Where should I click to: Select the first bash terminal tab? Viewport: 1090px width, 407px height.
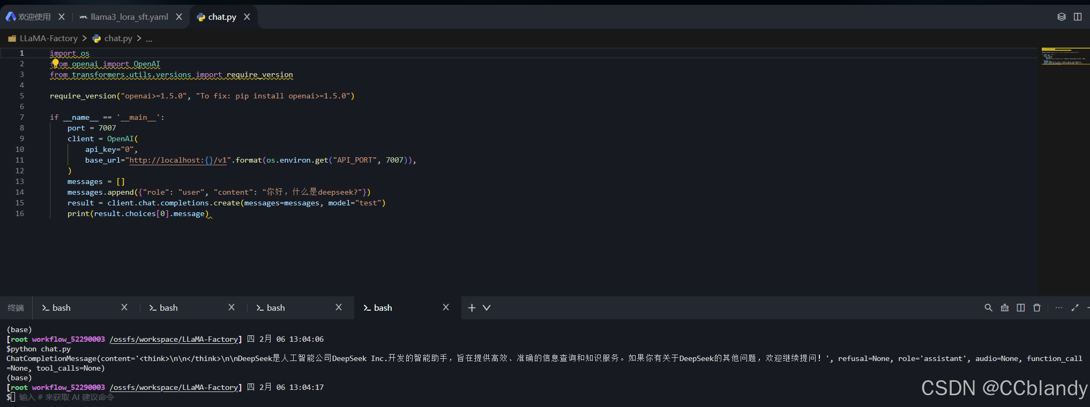62,308
